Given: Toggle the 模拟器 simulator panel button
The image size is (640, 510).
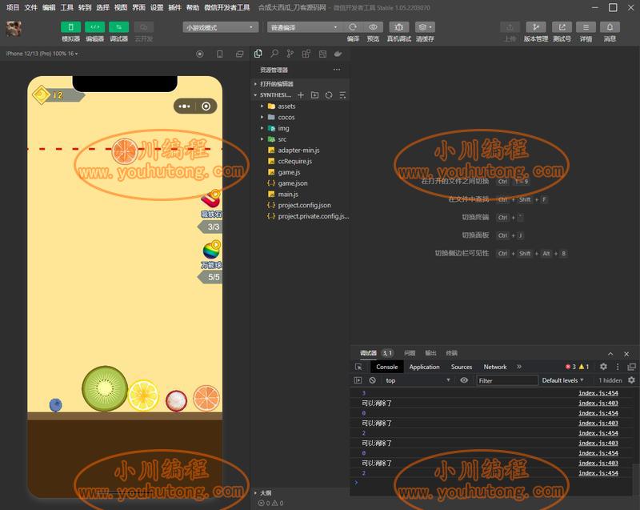Looking at the screenshot, I should point(70,27).
